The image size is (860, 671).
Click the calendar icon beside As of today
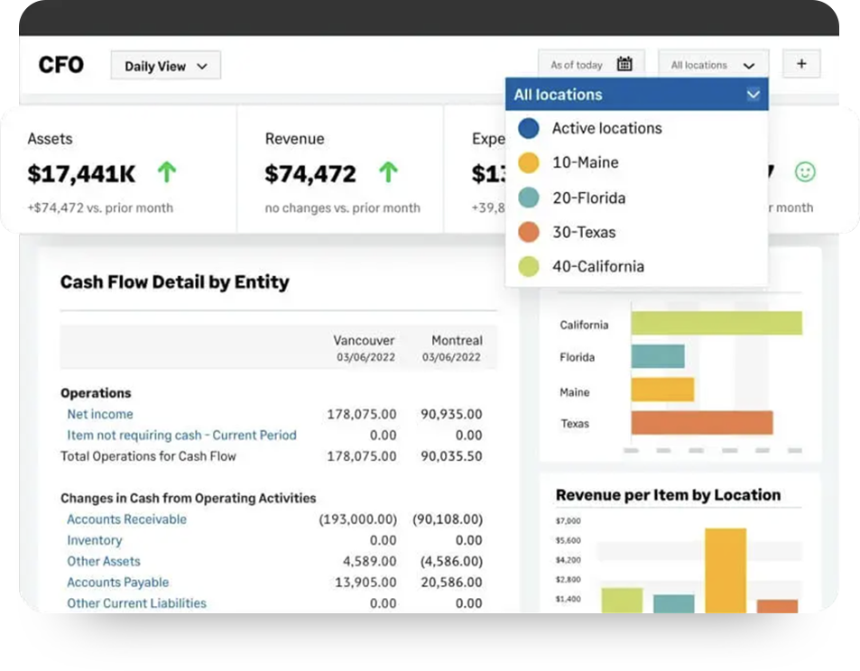click(x=624, y=64)
